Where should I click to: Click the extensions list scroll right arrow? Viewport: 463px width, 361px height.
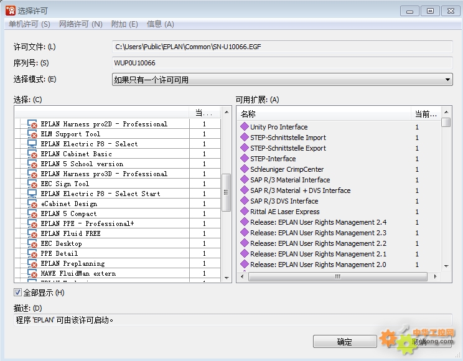pyautogui.click(x=435, y=276)
